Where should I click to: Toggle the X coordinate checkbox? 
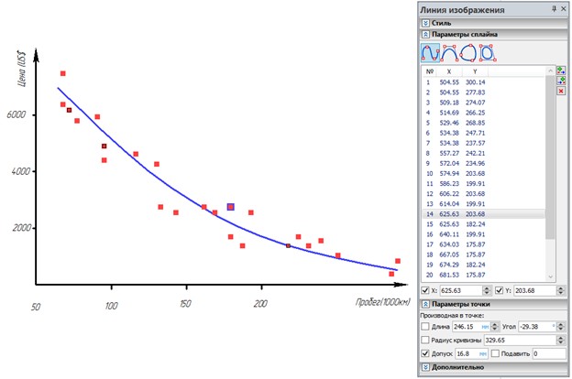click(425, 291)
